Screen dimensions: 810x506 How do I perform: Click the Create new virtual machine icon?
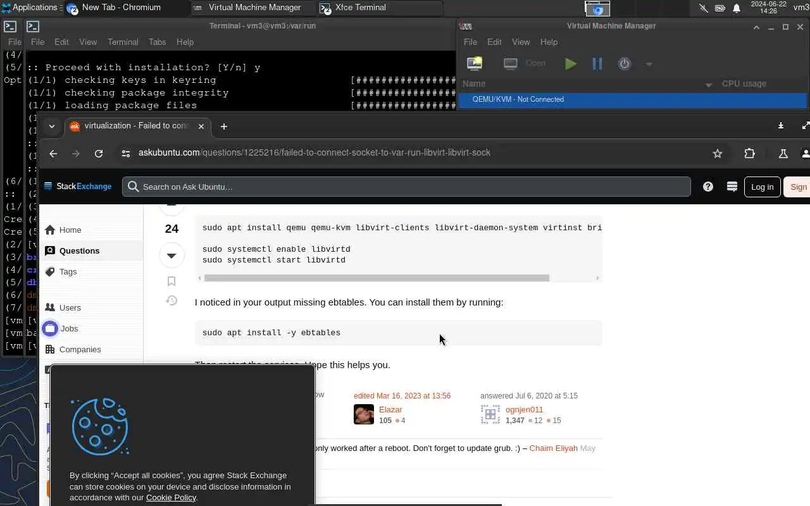coord(475,63)
